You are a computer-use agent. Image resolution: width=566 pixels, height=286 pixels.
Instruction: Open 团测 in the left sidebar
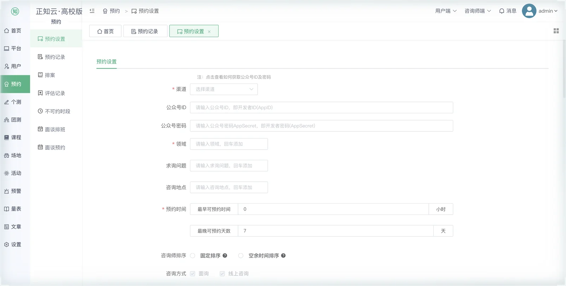pyautogui.click(x=15, y=120)
